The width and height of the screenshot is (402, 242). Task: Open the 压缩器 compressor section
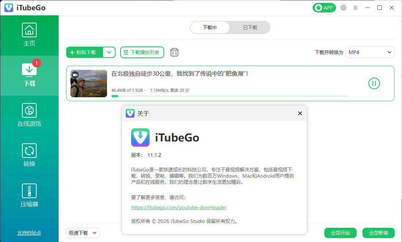(29, 196)
